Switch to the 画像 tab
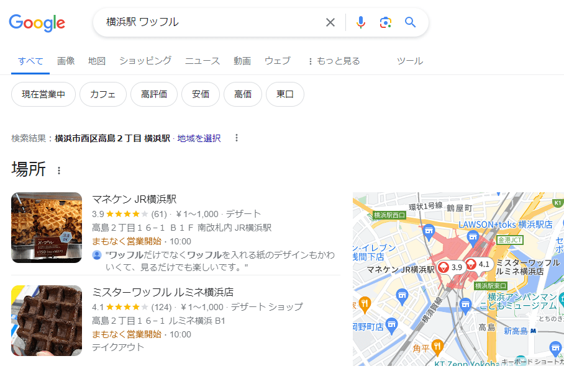 pos(66,61)
